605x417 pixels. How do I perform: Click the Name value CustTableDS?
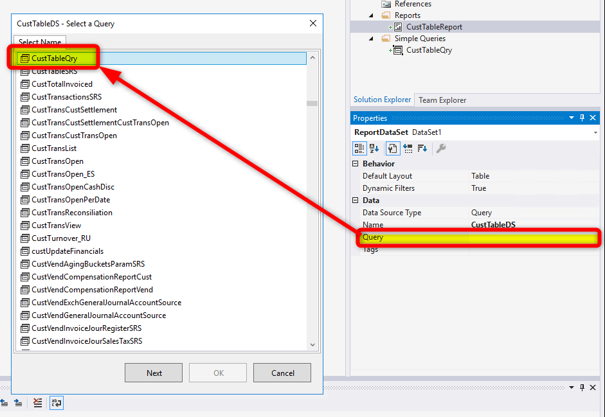(x=493, y=224)
